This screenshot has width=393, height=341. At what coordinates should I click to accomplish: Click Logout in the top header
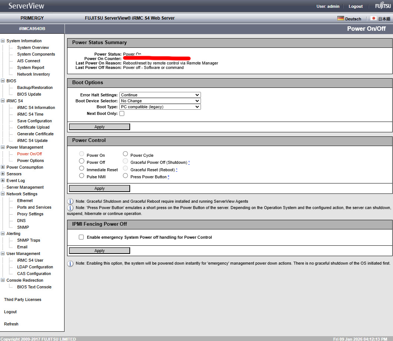[x=356, y=6]
